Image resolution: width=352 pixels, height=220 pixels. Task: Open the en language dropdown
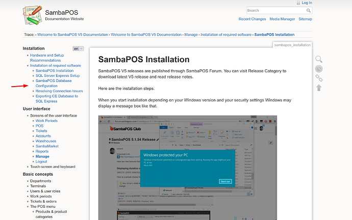[x=78, y=48]
